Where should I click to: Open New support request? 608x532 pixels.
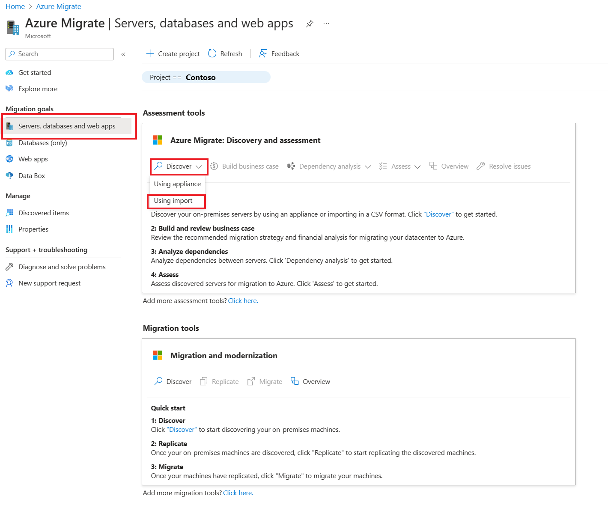click(x=49, y=283)
